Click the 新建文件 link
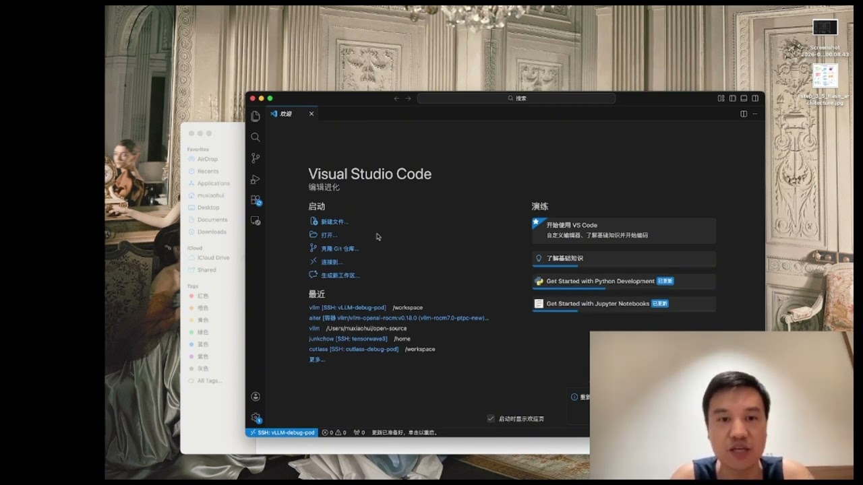The image size is (863, 485). (334, 222)
